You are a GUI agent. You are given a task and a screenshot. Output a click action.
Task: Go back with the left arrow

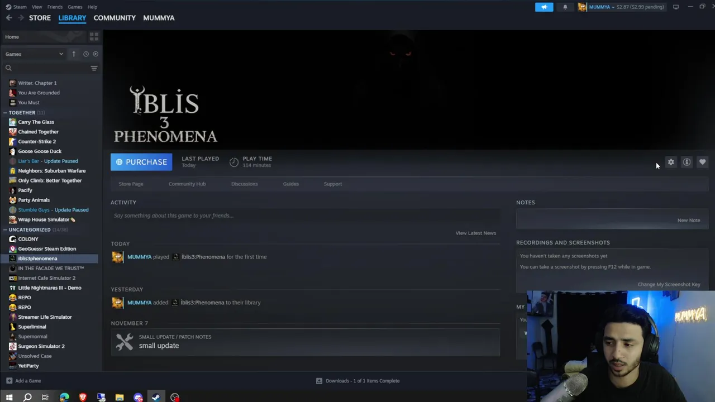pyautogui.click(x=9, y=18)
